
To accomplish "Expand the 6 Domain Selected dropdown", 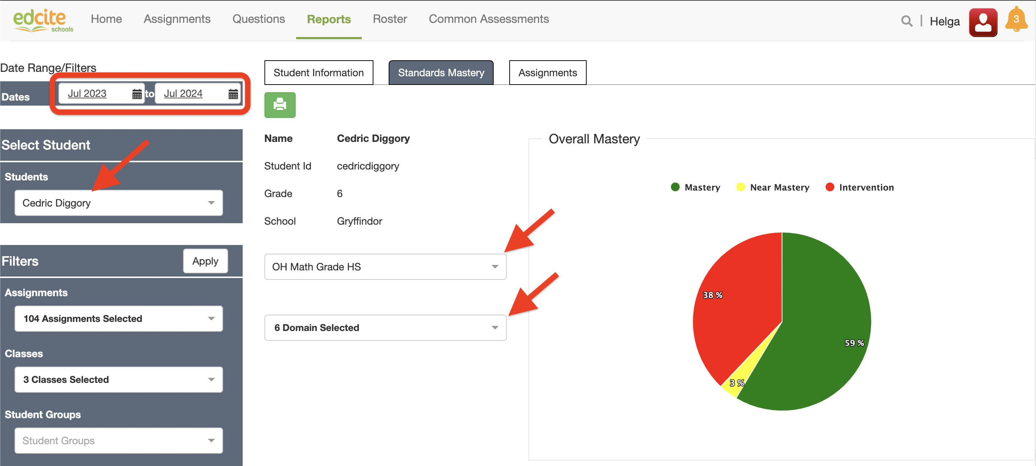I will click(385, 328).
